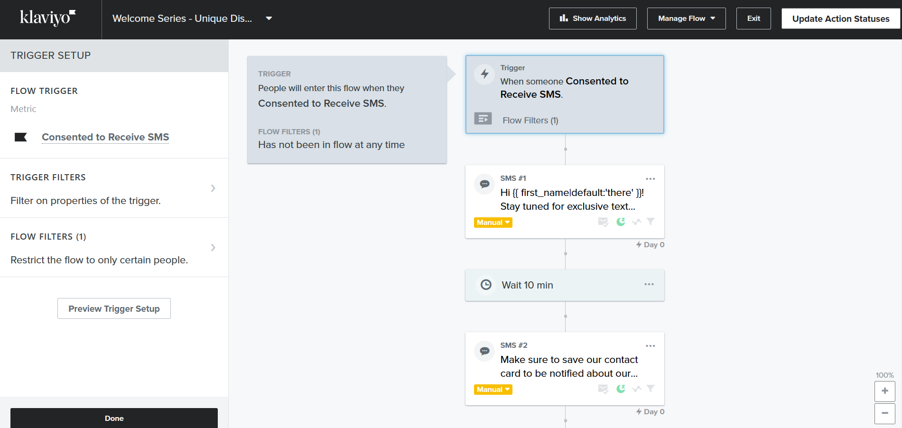The image size is (902, 428).
Task: Click the quiet hours moon icon on SMS #1
Action: click(621, 222)
